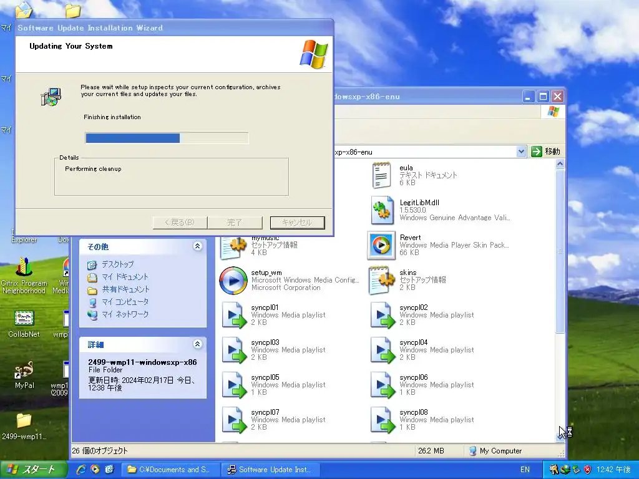Collapse the その他 panel
The height and width of the screenshot is (479, 639).
tap(198, 246)
